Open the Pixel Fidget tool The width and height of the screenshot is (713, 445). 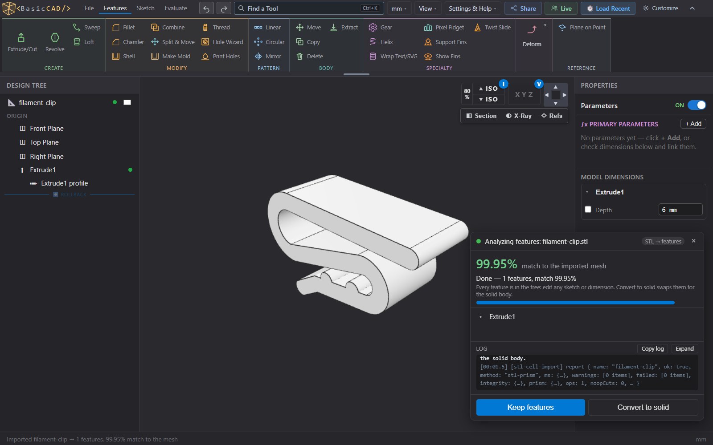pyautogui.click(x=444, y=27)
